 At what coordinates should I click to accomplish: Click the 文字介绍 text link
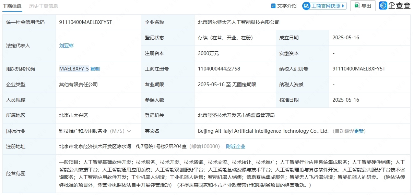click(x=287, y=6)
